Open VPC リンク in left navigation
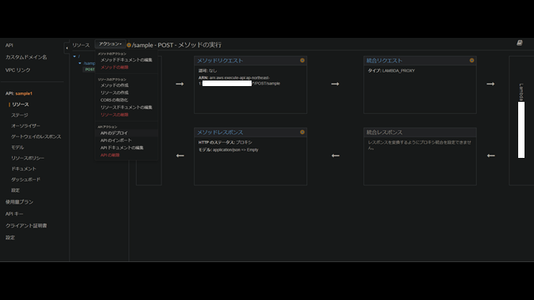Image resolution: width=534 pixels, height=300 pixels. point(17,70)
